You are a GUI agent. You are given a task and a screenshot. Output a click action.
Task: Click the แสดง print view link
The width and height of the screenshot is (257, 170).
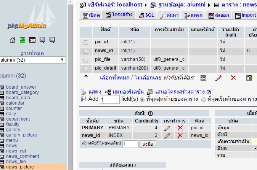tap(95, 92)
